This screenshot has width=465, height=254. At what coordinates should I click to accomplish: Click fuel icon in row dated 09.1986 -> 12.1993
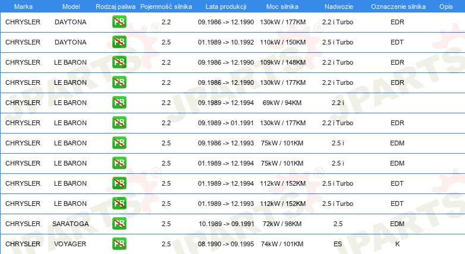point(119,142)
